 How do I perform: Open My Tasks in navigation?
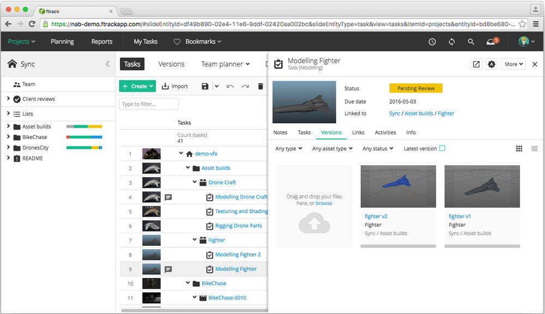point(146,41)
